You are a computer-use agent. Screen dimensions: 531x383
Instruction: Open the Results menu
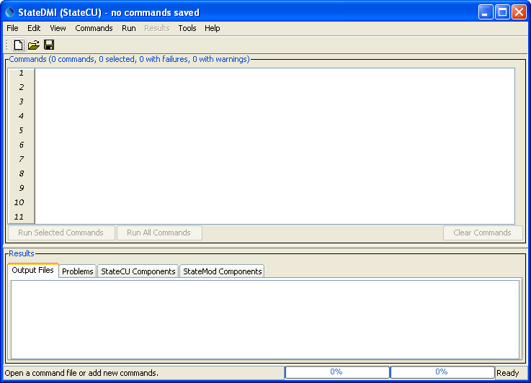157,28
